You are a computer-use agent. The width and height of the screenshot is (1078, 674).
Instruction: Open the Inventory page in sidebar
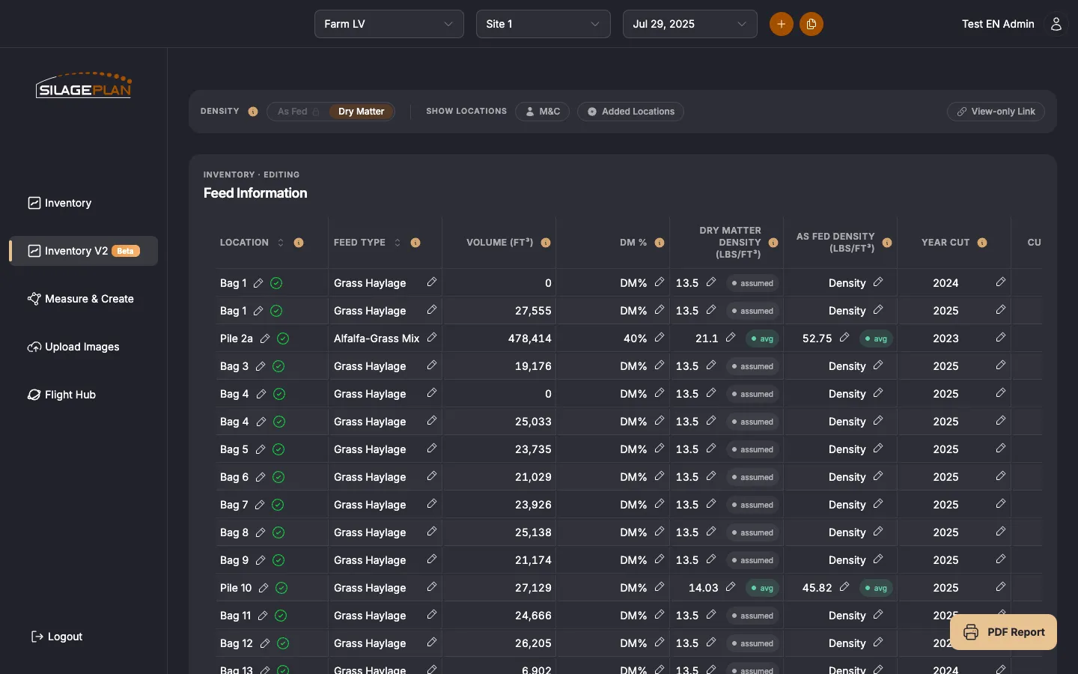pos(84,203)
